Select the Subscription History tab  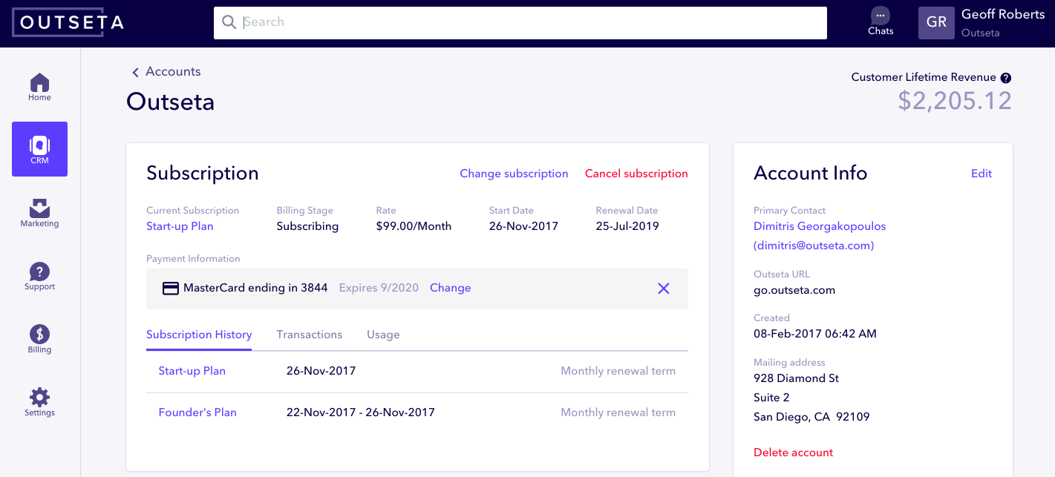click(x=199, y=335)
